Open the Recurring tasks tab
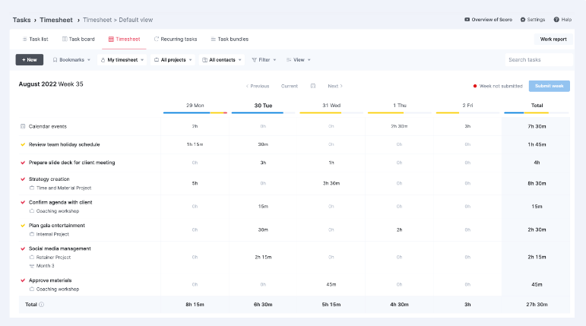The height and width of the screenshot is (326, 586). [176, 39]
